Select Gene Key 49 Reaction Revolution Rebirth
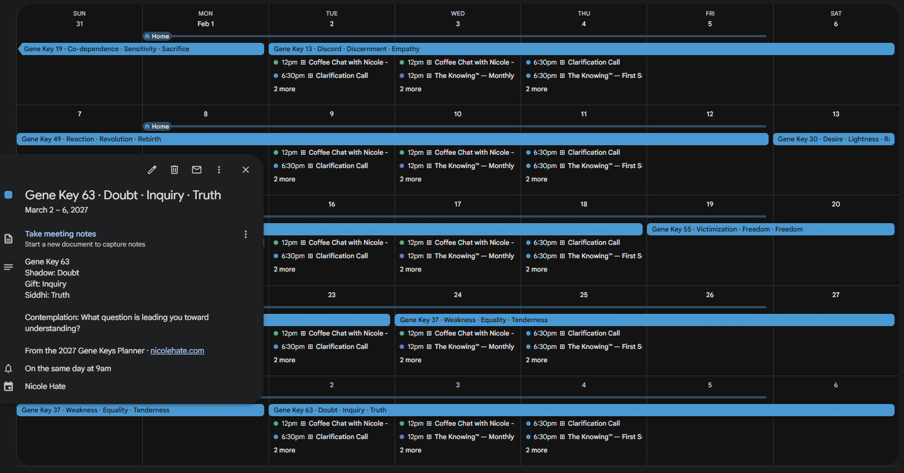 click(392, 139)
